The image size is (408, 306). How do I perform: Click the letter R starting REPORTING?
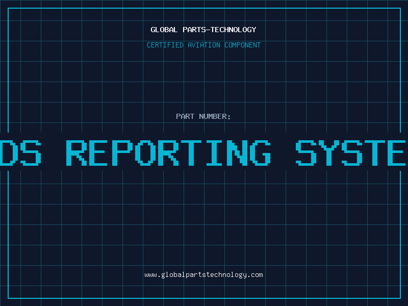(x=78, y=152)
